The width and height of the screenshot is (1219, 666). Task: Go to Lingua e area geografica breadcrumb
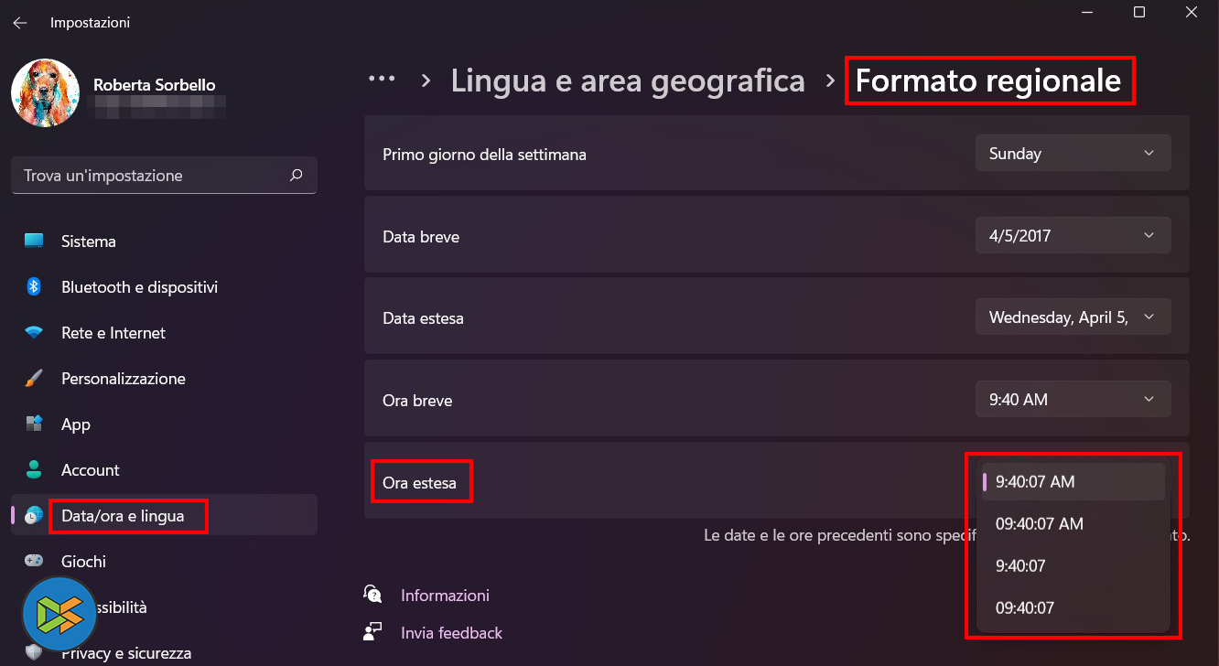[628, 81]
